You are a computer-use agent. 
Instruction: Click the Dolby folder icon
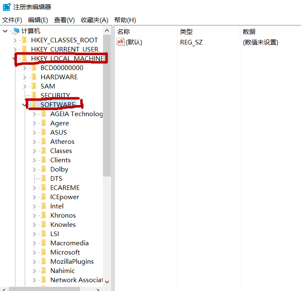44,169
